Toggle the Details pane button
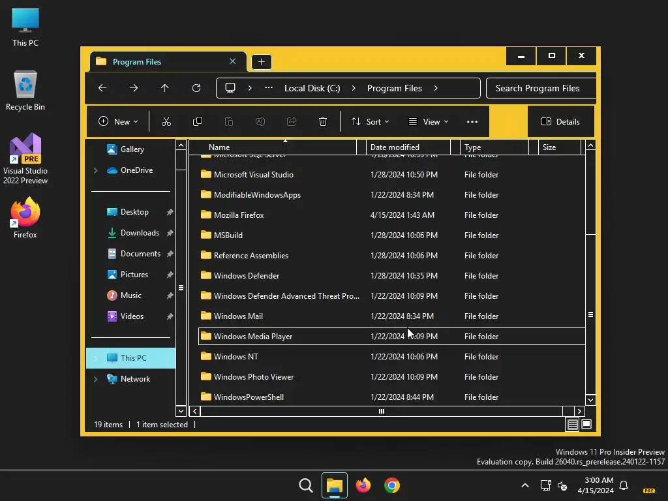The height and width of the screenshot is (501, 668). click(560, 122)
